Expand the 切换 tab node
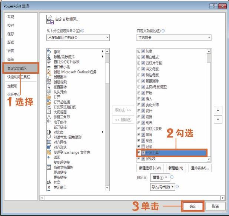229x216 pixels. (x=139, y=117)
